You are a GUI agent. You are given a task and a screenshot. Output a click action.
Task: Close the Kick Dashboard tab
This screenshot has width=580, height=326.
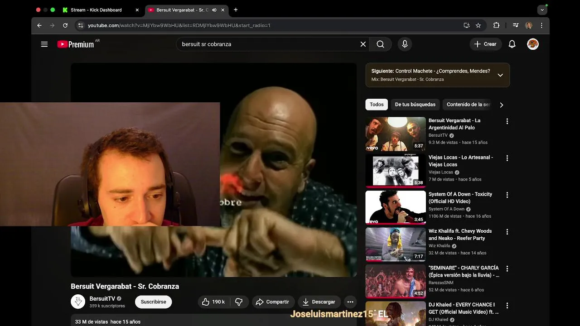pos(137,10)
